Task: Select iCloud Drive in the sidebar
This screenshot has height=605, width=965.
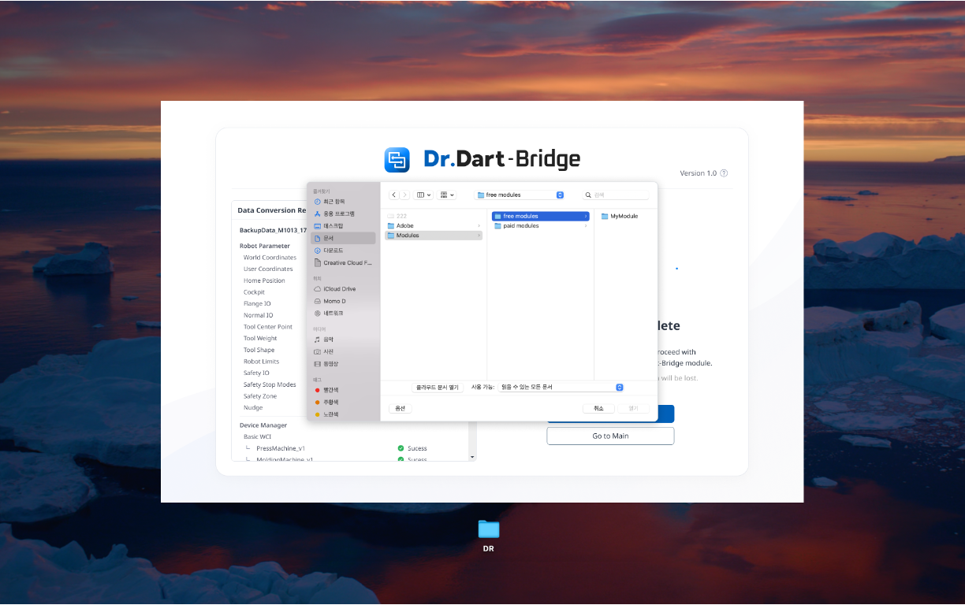Action: click(339, 289)
